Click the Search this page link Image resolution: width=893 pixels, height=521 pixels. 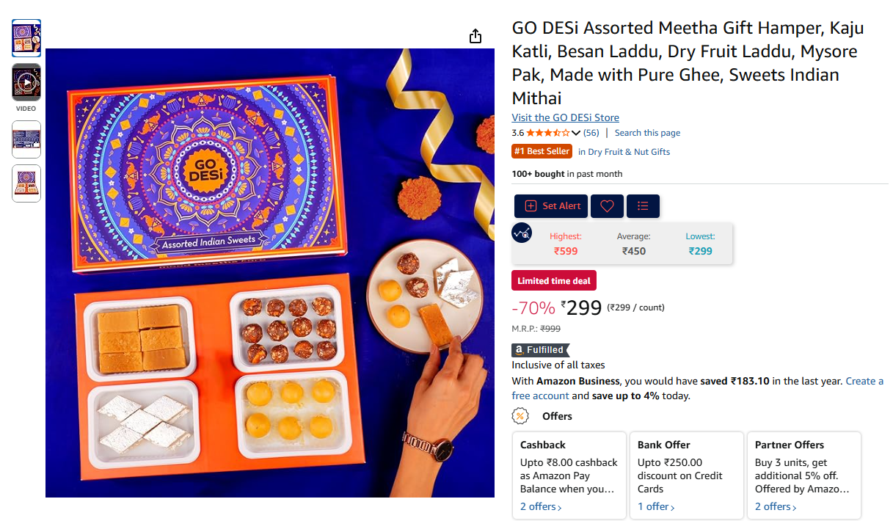click(x=647, y=133)
